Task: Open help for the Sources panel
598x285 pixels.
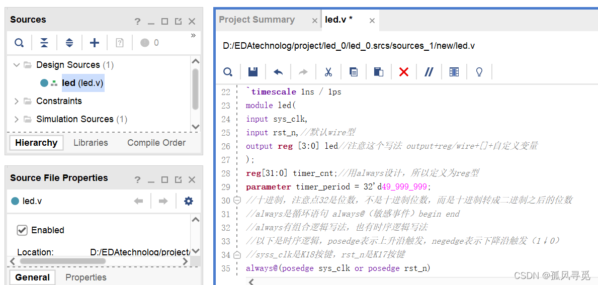Action: point(137,21)
